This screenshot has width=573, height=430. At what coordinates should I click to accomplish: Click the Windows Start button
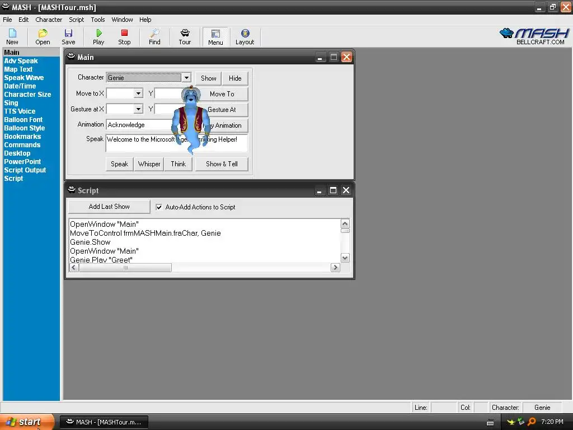[27, 422]
